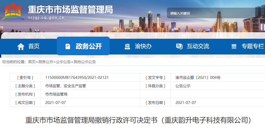Click the 其他公示公告 breadcrumb link

[85, 62]
